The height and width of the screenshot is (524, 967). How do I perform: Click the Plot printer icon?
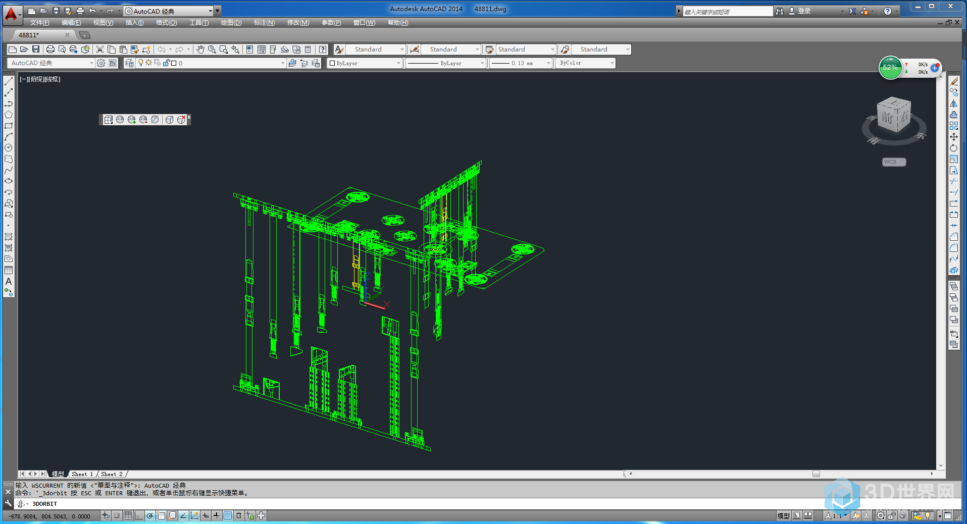pos(50,49)
